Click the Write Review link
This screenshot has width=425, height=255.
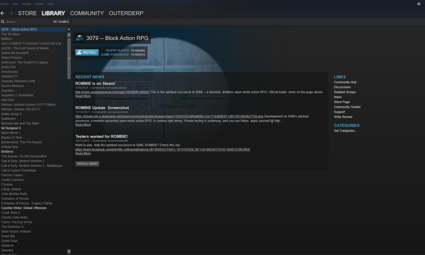(343, 117)
